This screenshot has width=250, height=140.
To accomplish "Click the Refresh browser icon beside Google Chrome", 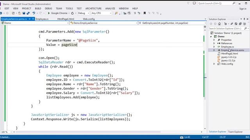I will click(72, 13).
